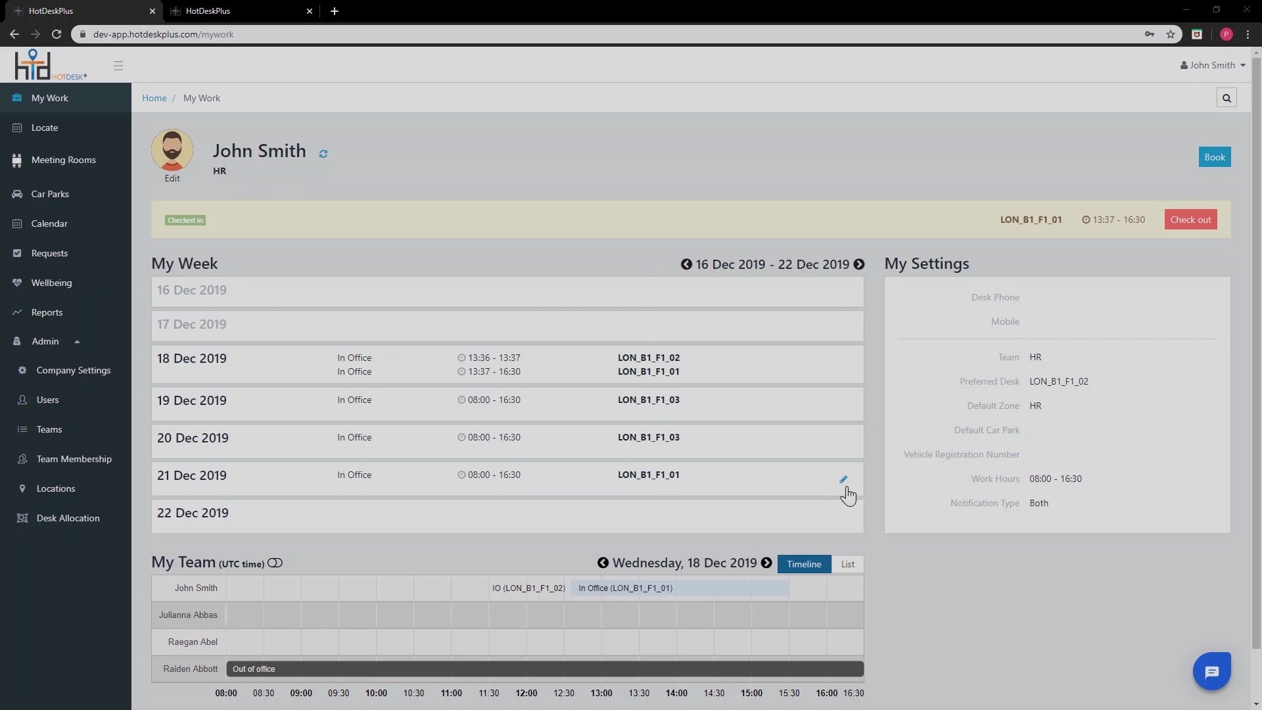The width and height of the screenshot is (1262, 710).
Task: Show previous day in My Team
Action: [x=603, y=563]
